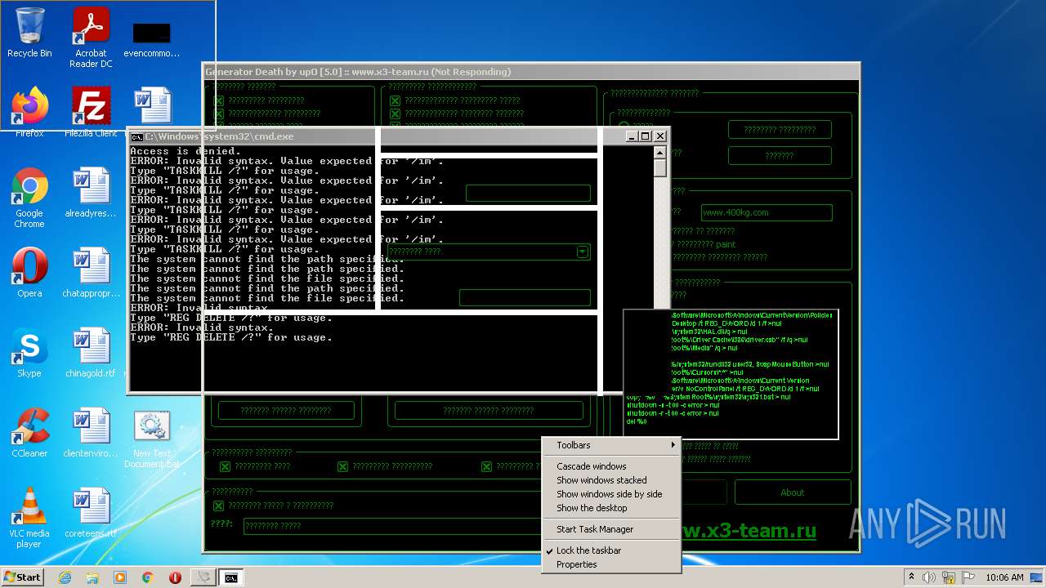Choose Cascade windows from context menu
The width and height of the screenshot is (1046, 588).
pyautogui.click(x=591, y=466)
